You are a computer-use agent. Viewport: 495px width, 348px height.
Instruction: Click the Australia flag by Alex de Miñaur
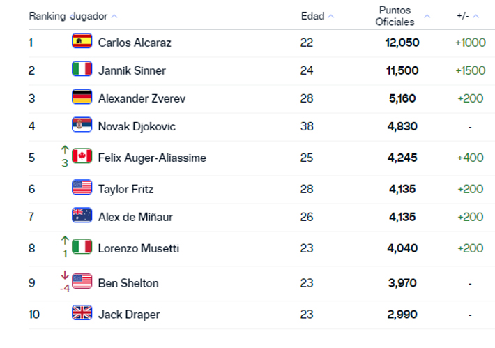[x=82, y=215]
